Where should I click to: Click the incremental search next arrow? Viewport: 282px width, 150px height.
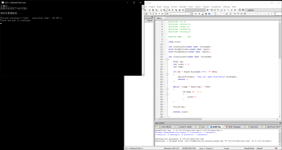coord(199,14)
